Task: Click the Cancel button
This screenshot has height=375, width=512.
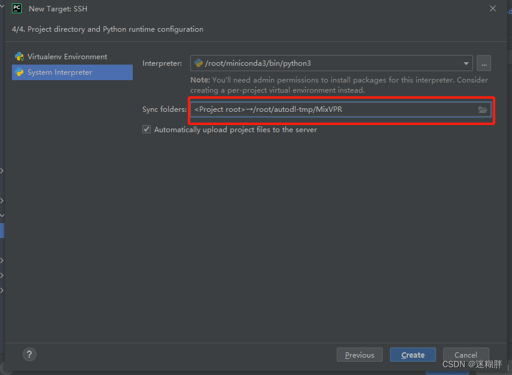Action: 465,355
